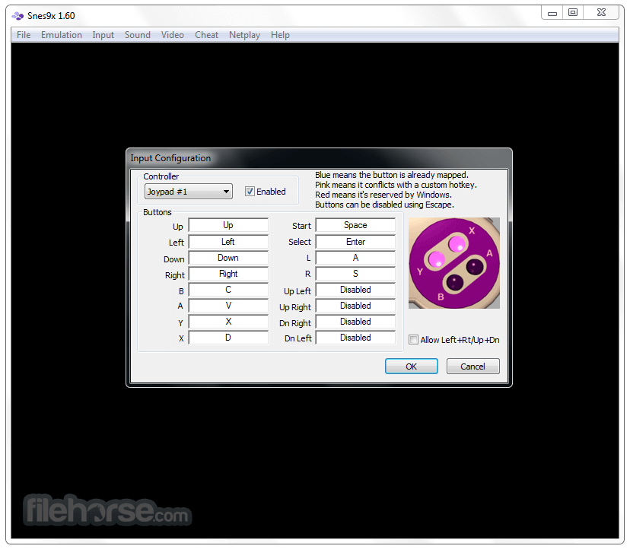
Task: Select the Down button mapping field
Action: [x=228, y=258]
